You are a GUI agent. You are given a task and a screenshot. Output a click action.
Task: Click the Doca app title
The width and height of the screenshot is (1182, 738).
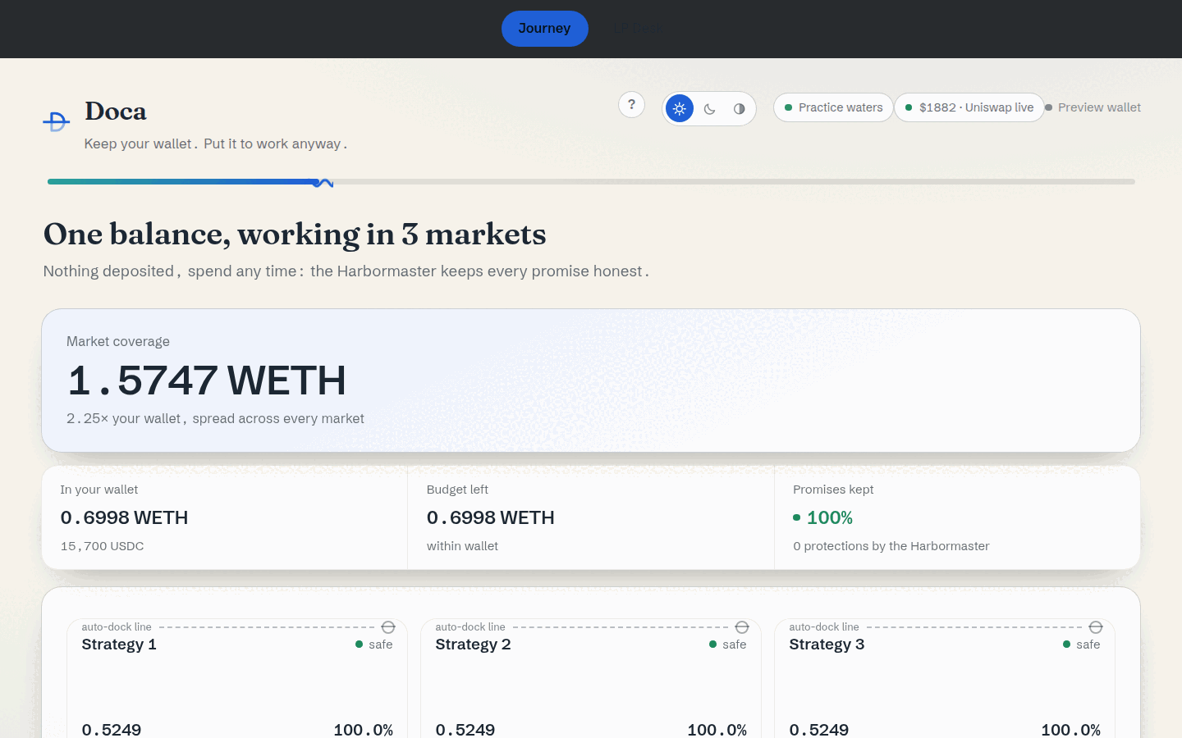pyautogui.click(x=116, y=112)
